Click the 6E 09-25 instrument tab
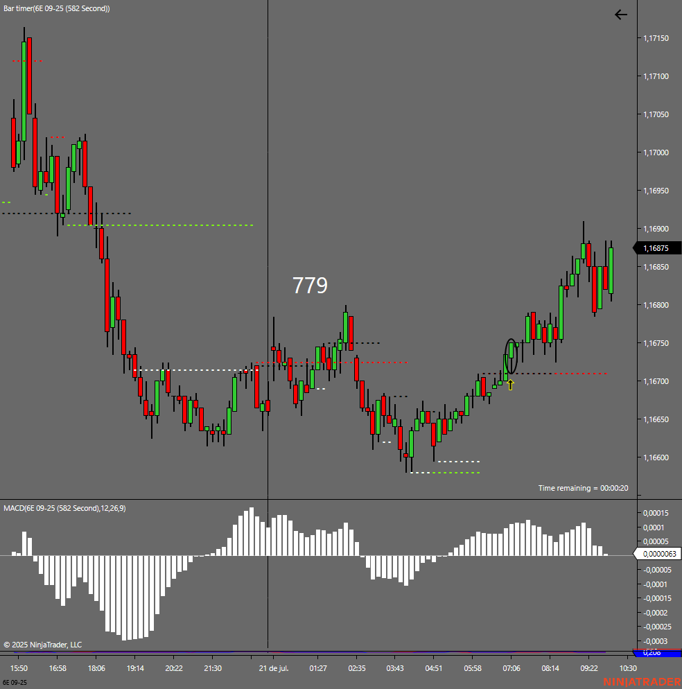 pos(15,682)
